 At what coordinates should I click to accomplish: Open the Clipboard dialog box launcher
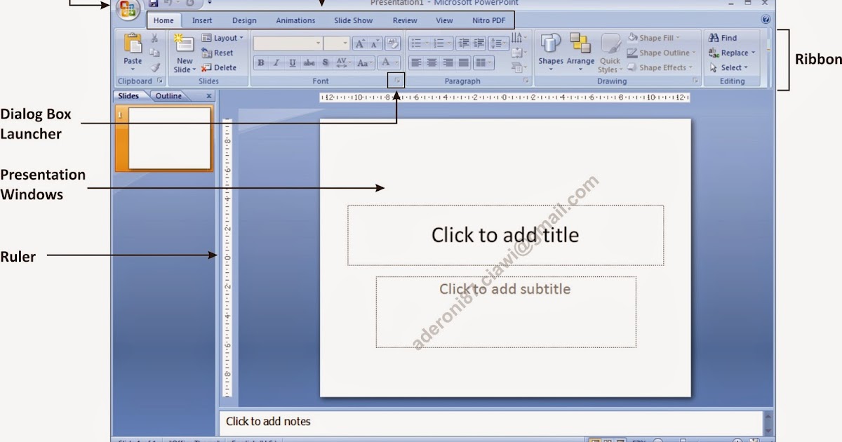[x=161, y=81]
